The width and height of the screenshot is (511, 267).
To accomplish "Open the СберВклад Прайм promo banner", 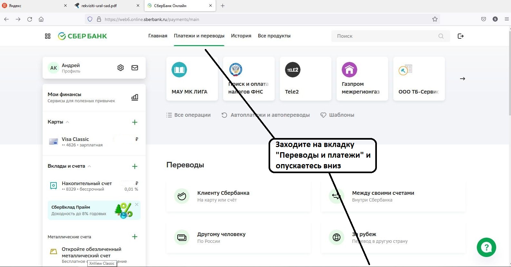I will click(x=94, y=210).
